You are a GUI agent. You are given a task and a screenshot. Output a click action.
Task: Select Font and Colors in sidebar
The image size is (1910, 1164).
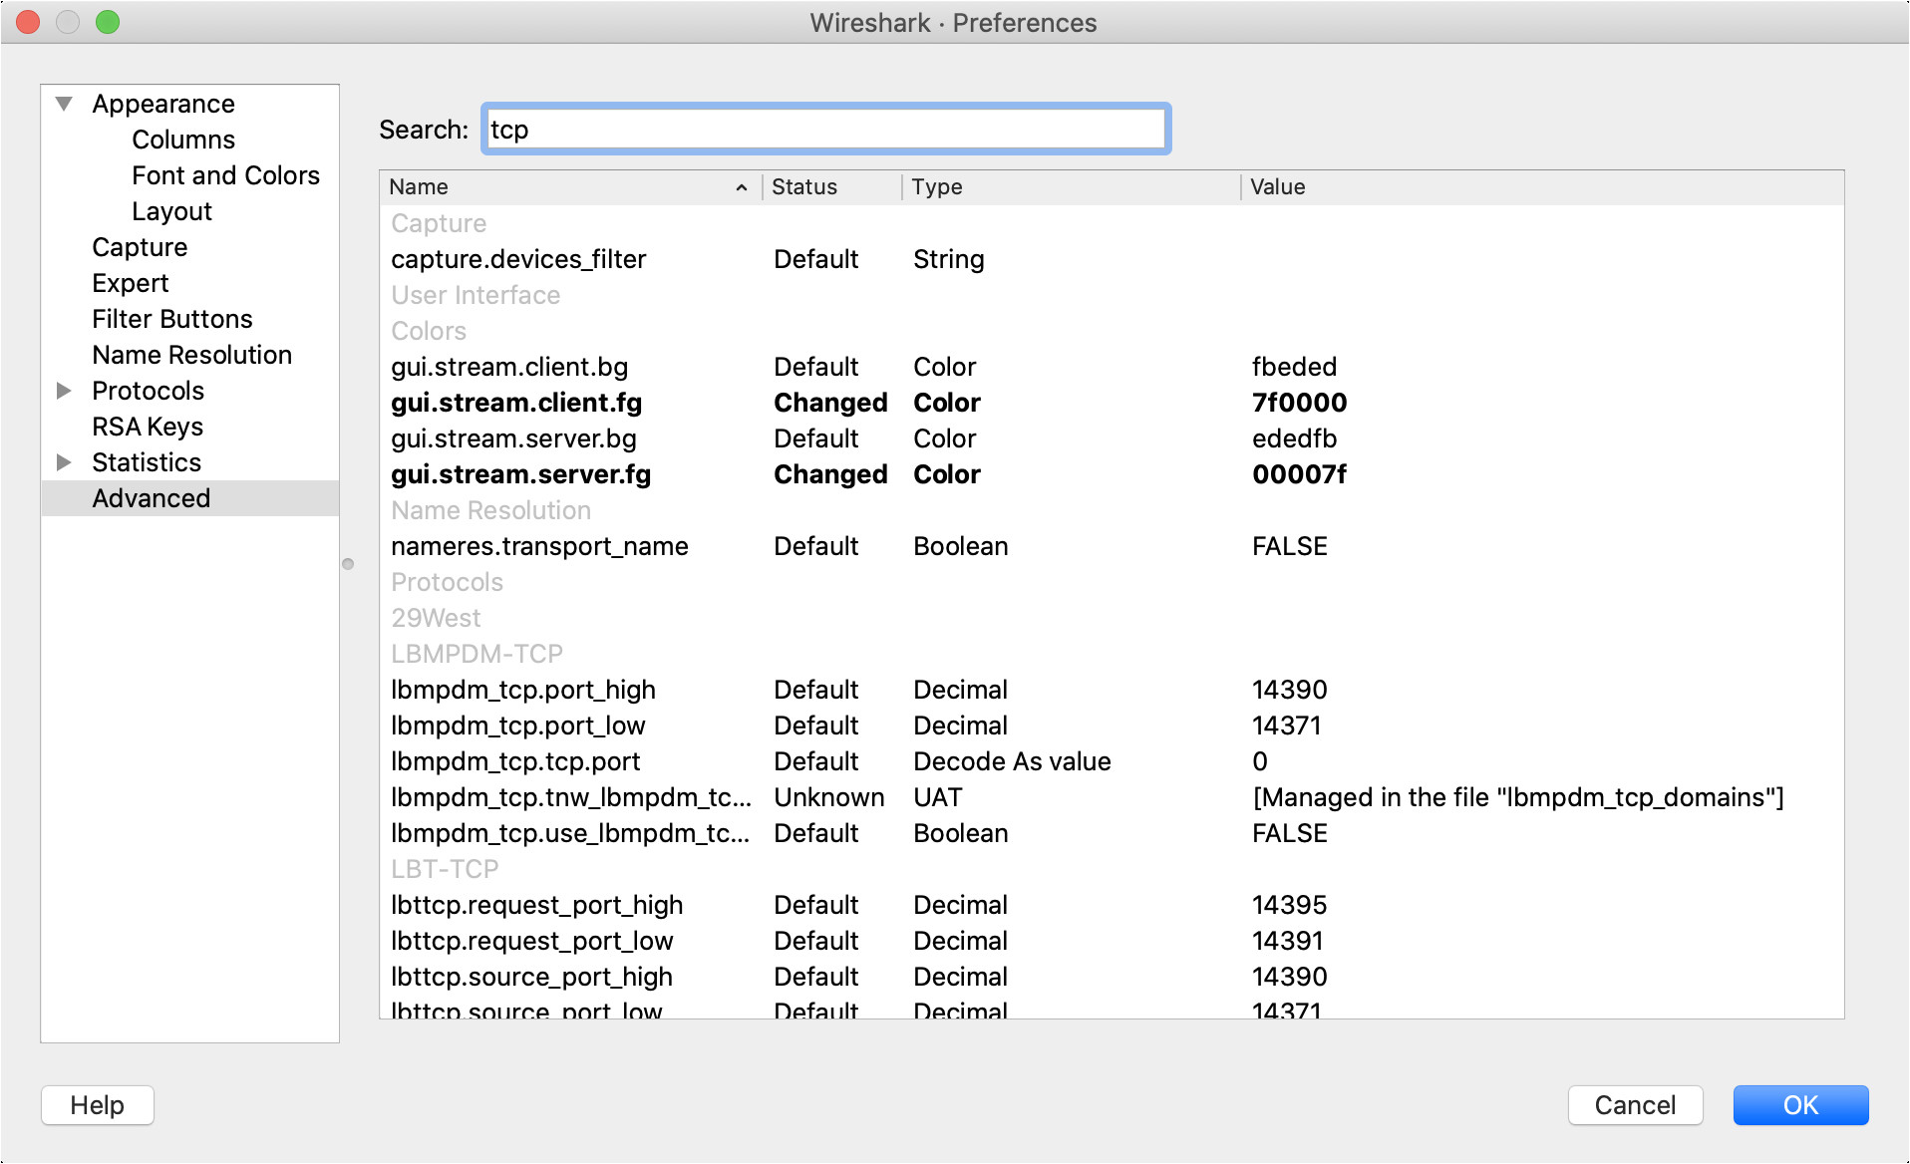[x=225, y=175]
